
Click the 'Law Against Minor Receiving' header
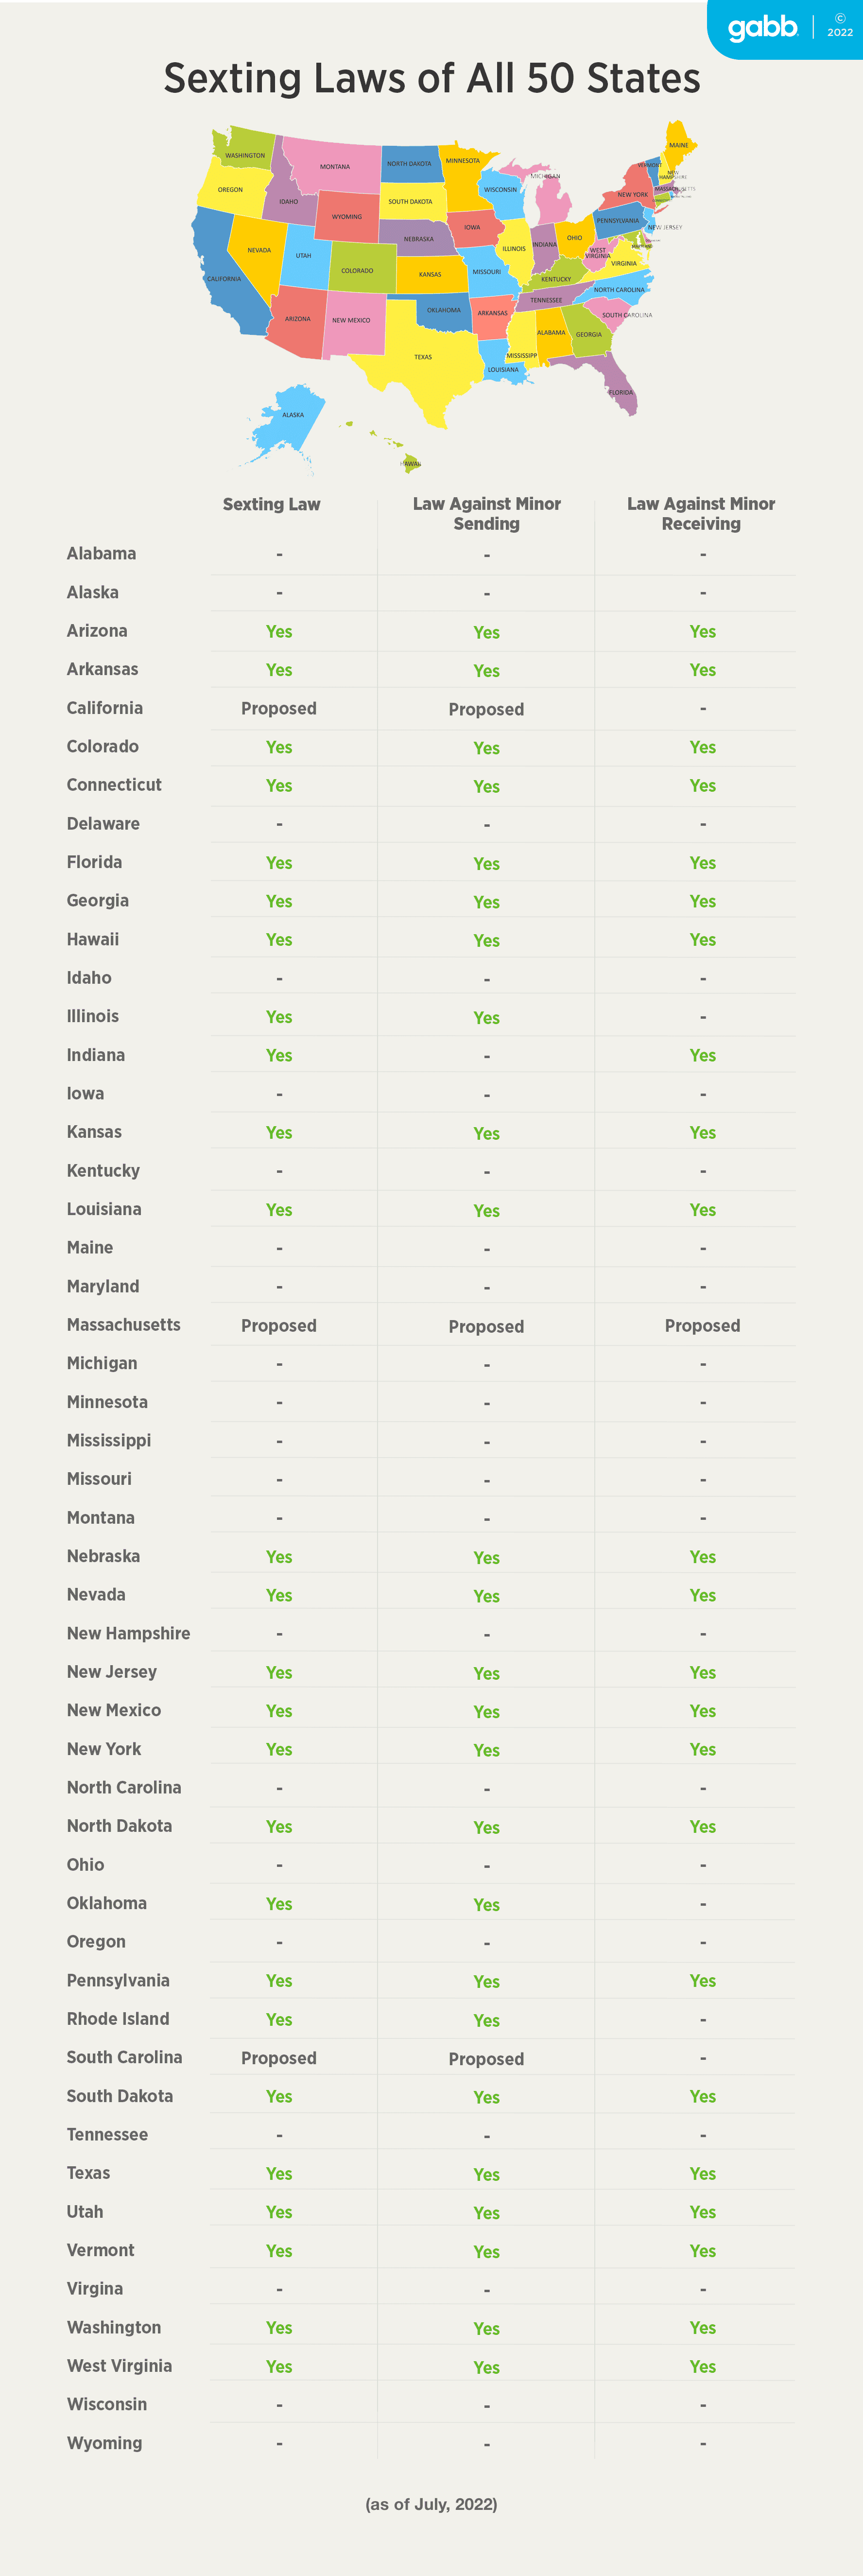[x=701, y=513]
